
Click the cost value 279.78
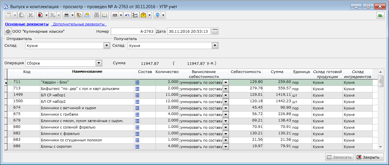click(x=246, y=89)
